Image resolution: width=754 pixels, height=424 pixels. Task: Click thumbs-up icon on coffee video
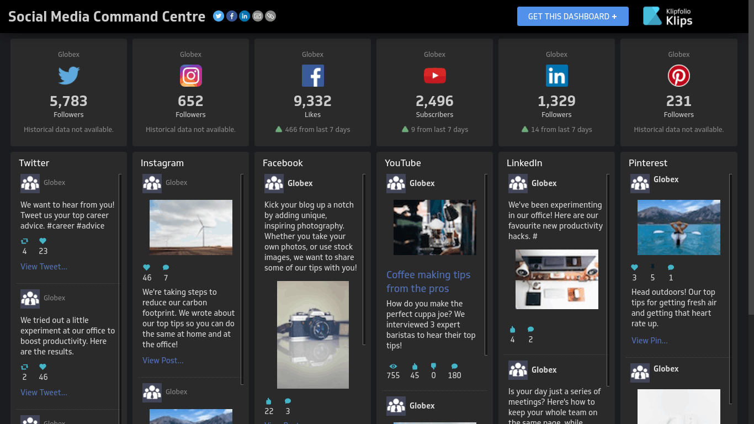pyautogui.click(x=415, y=366)
